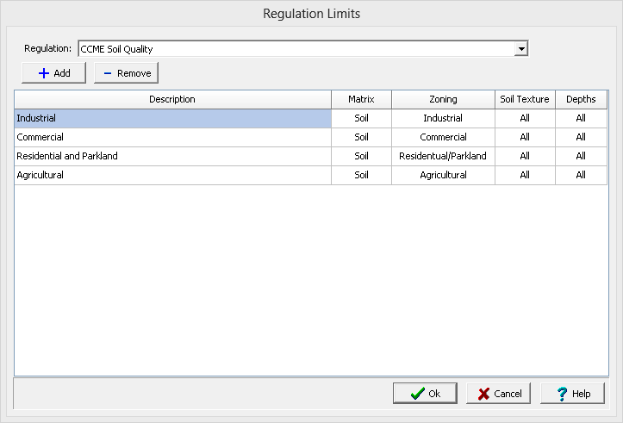Click the minus icon on Remove
This screenshot has height=423, width=623.
click(107, 73)
